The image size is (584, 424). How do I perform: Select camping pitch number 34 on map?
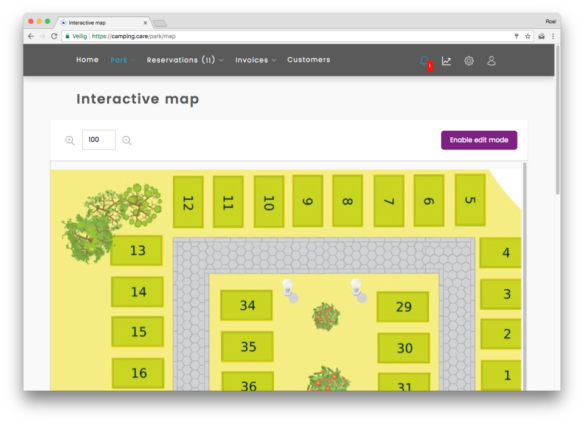(247, 306)
